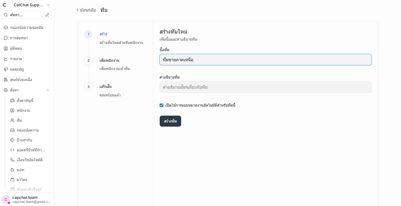Click the contacts icon next to ผู้ติดต่อ
This screenshot has width=401, height=206.
coord(6,48)
